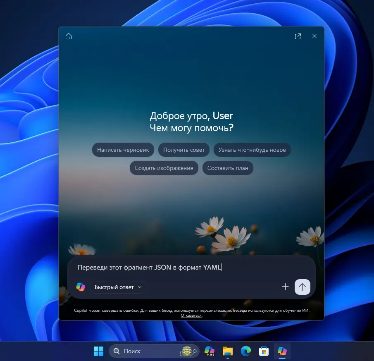Launch Microsoft Edge from the taskbar
Image resolution: width=374 pixels, height=361 pixels.
tap(246, 351)
